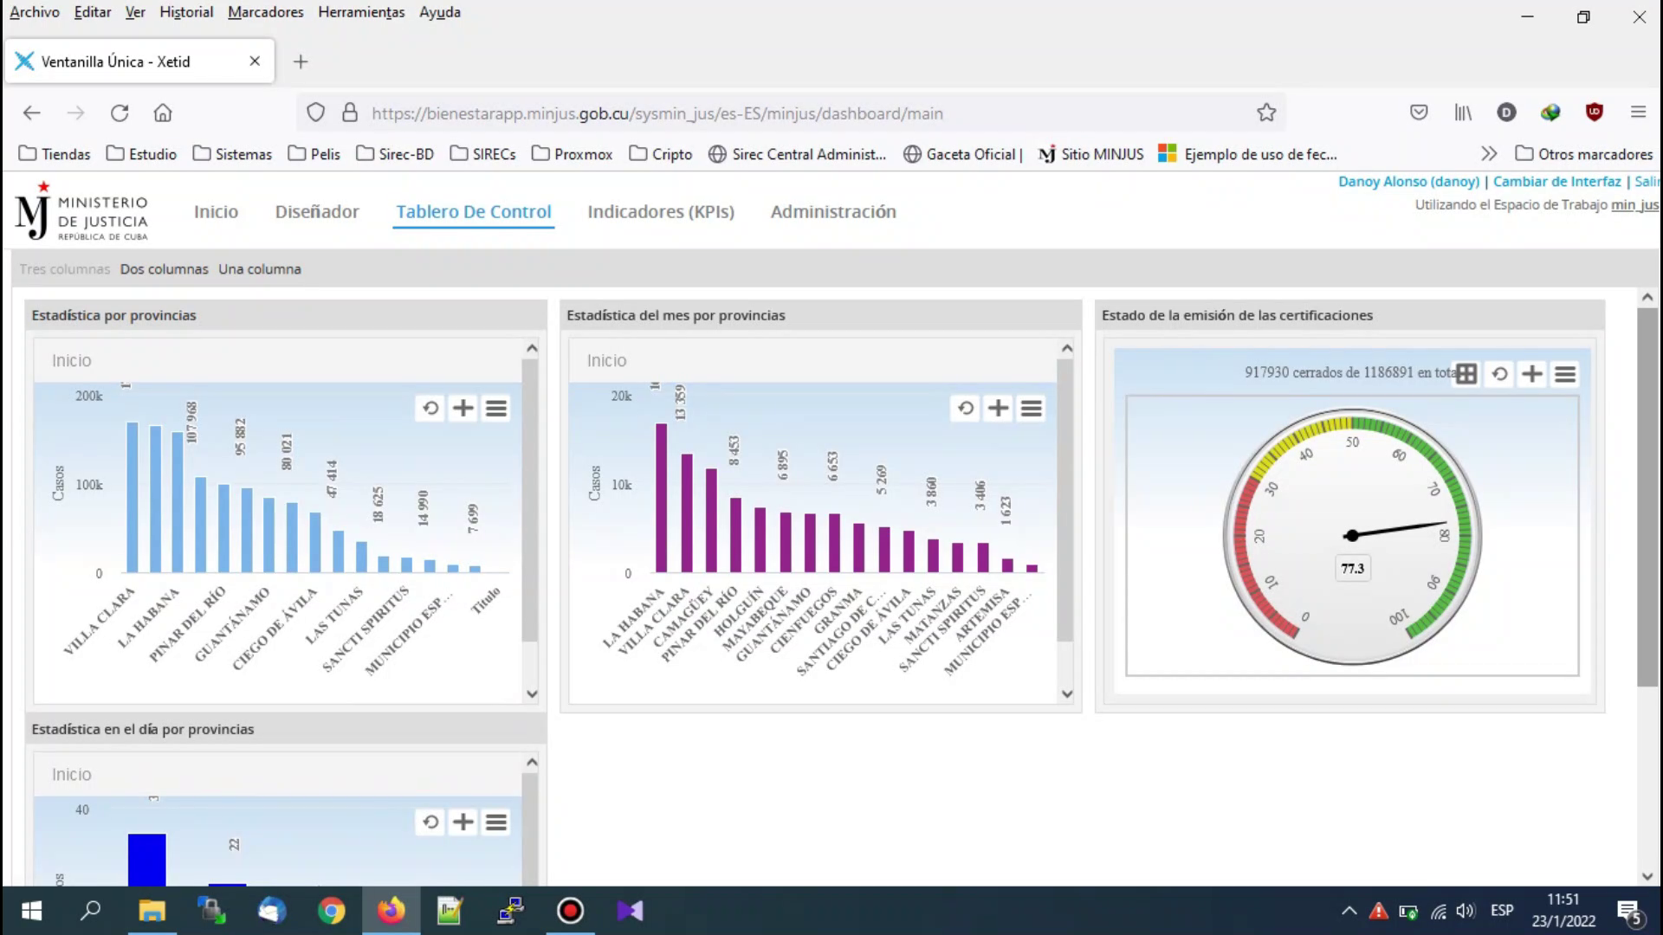Reset the Estadística del mes chart
The height and width of the screenshot is (935, 1663).
[966, 408]
